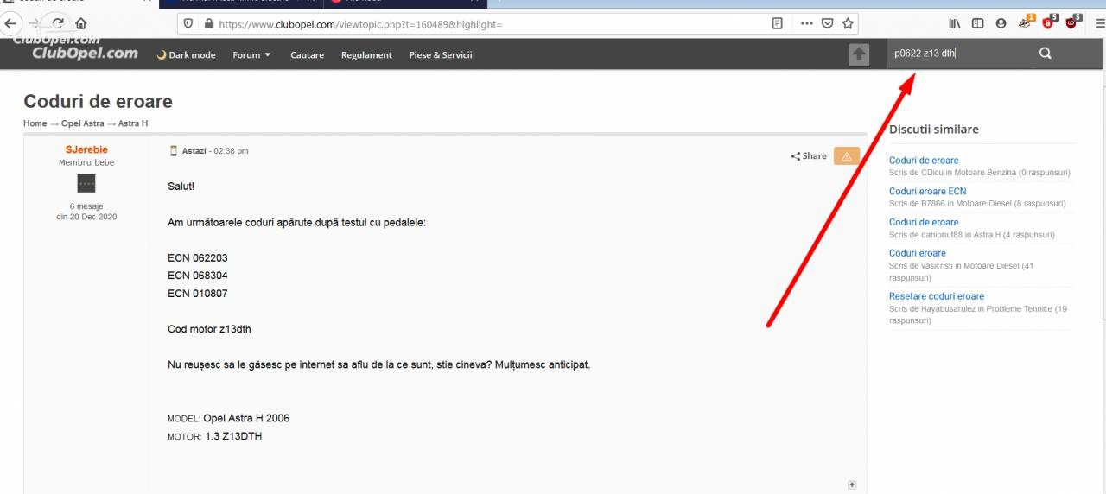
Task: Click the magnifier search button
Action: click(1045, 54)
